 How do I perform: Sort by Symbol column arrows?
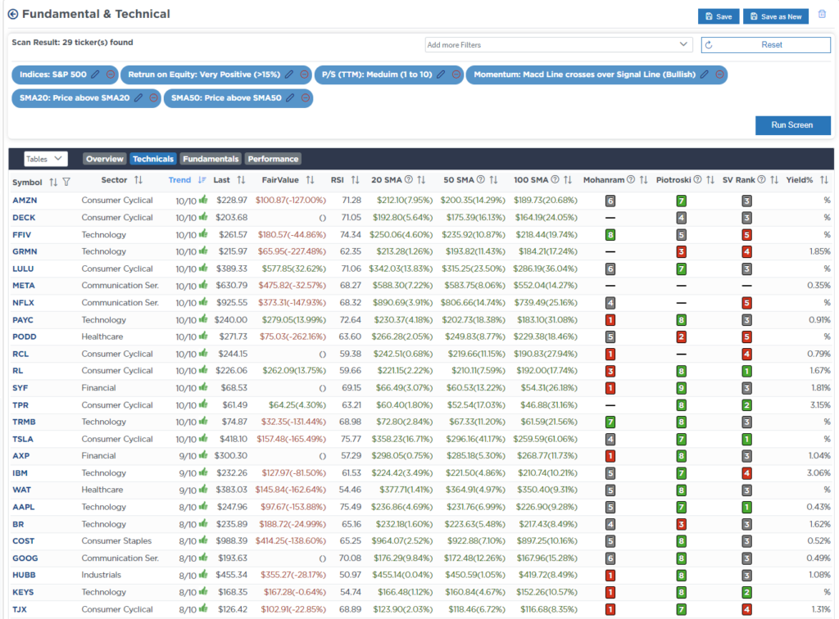tap(53, 183)
